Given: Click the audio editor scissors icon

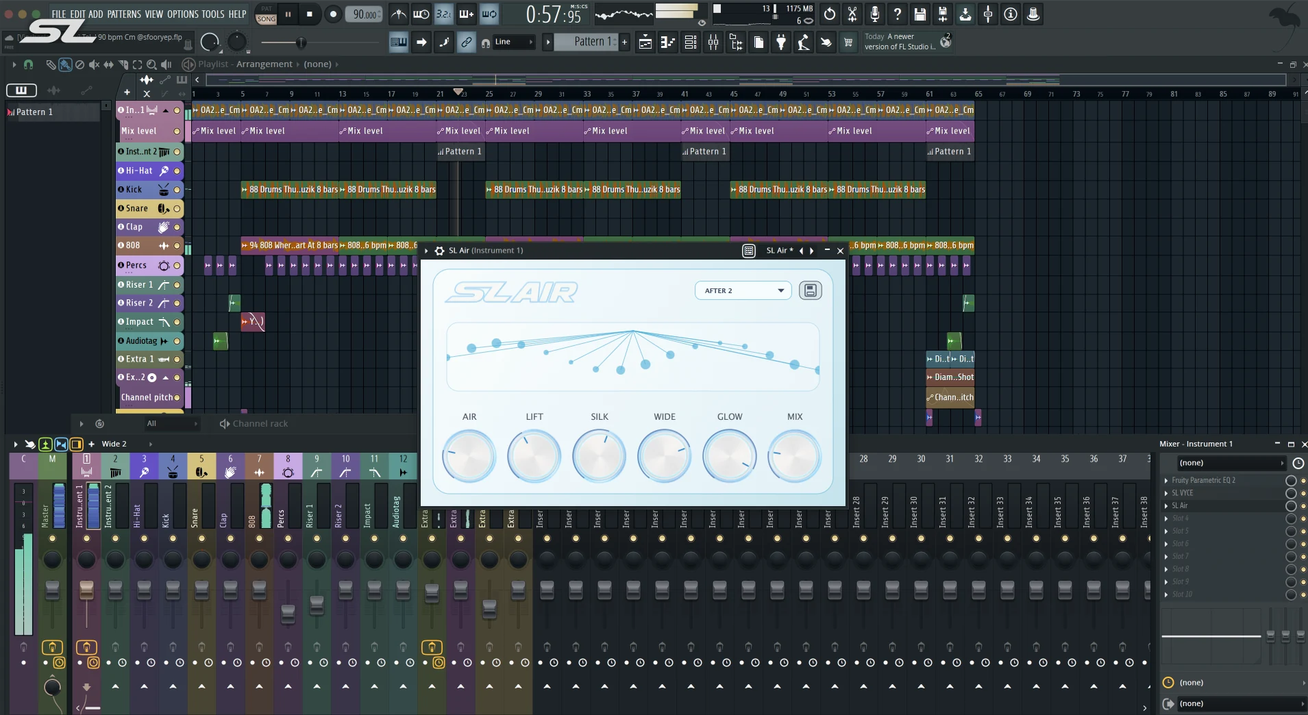Looking at the screenshot, I should click(852, 14).
